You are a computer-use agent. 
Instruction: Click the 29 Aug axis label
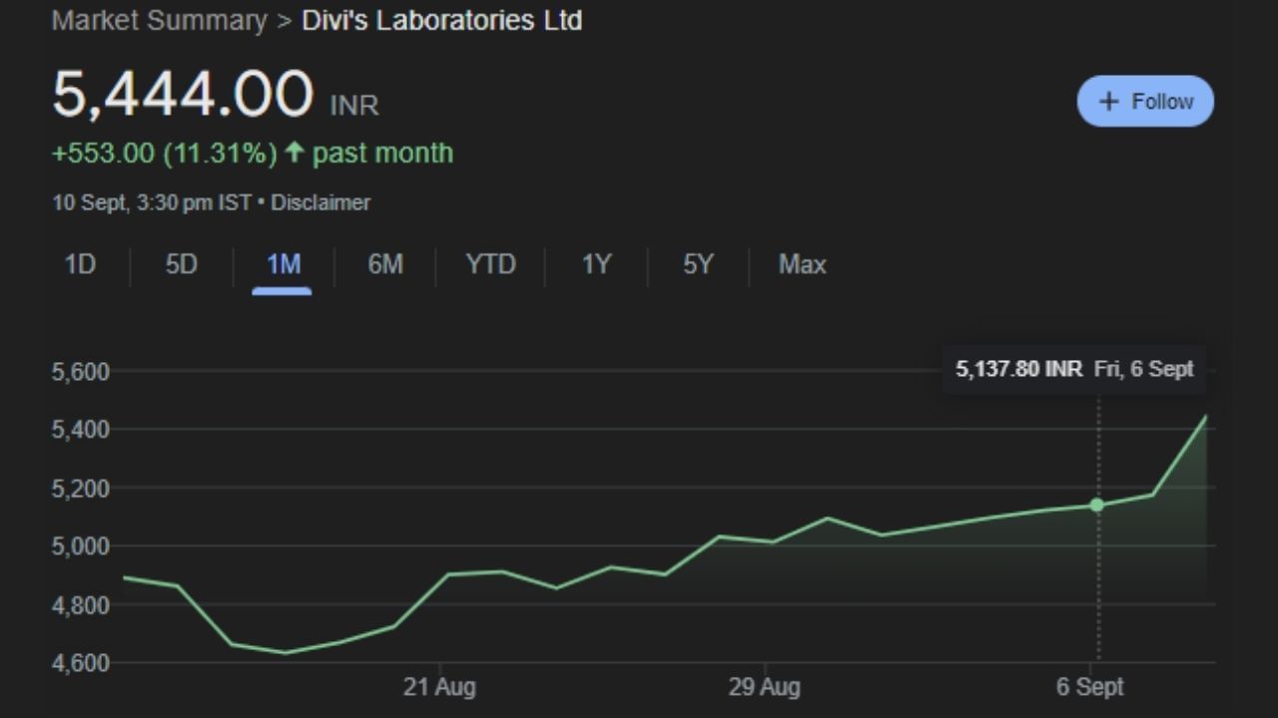765,687
